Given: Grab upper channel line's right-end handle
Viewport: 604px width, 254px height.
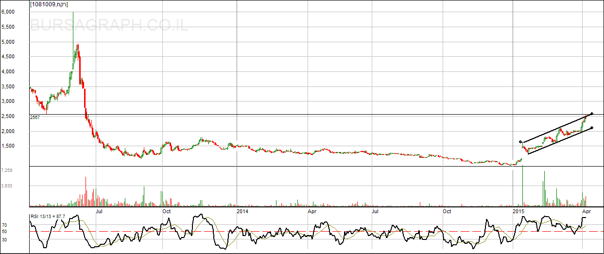Looking at the screenshot, I should (591, 114).
